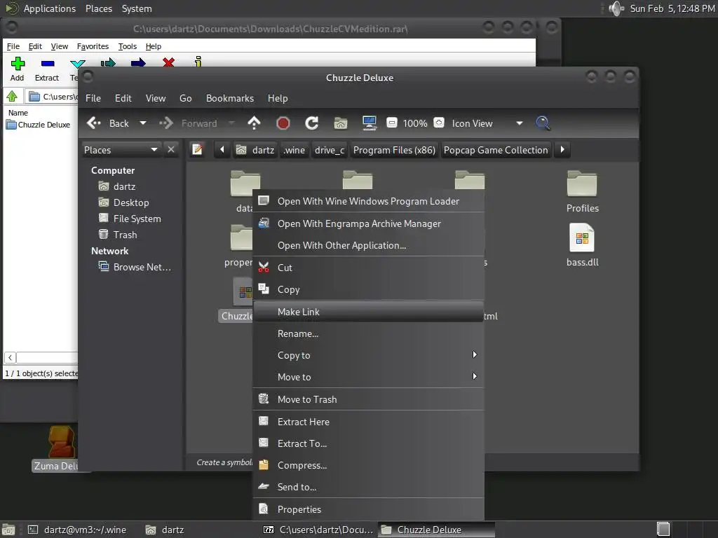718x538 pixels.
Task: Click the path bar left scroll arrow
Action: click(222, 150)
